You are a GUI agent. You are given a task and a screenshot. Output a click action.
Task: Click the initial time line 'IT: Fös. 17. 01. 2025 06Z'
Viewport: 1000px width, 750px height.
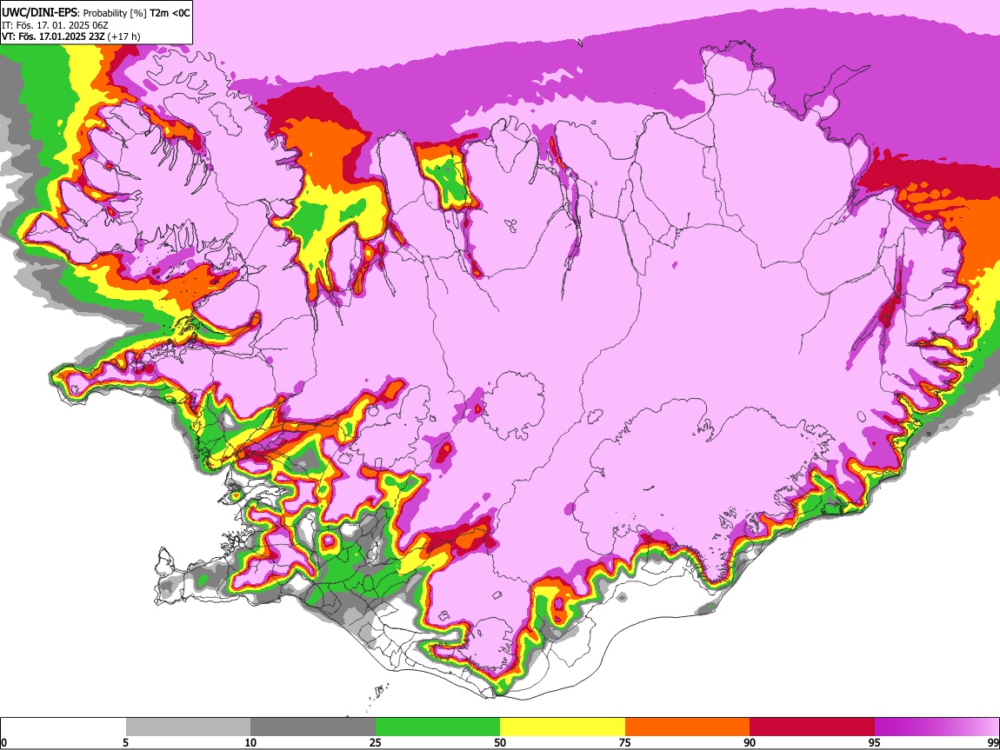[x=55, y=25]
